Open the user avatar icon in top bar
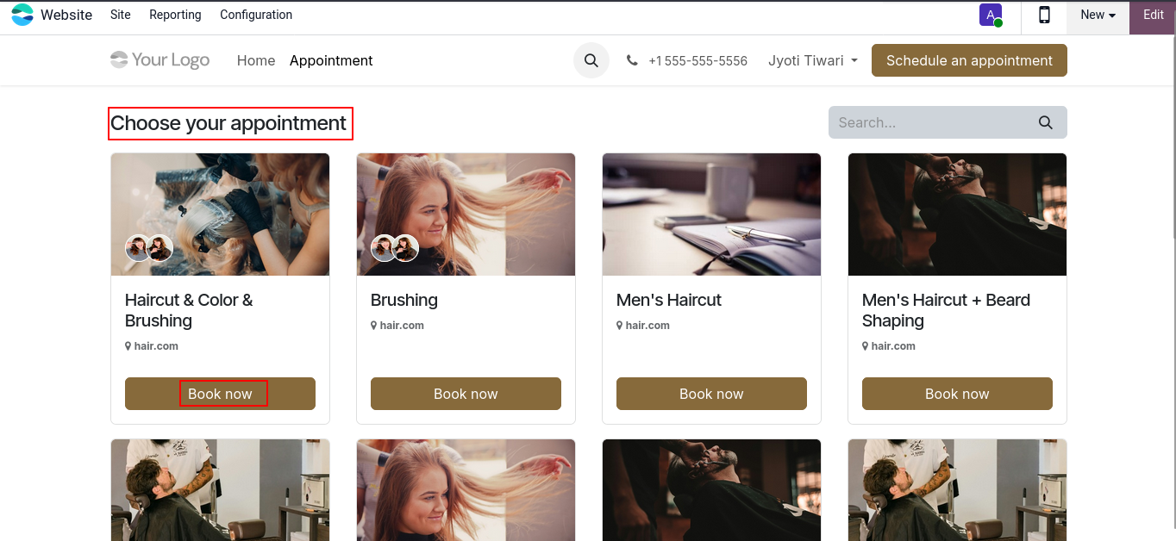The image size is (1176, 541). tap(991, 16)
